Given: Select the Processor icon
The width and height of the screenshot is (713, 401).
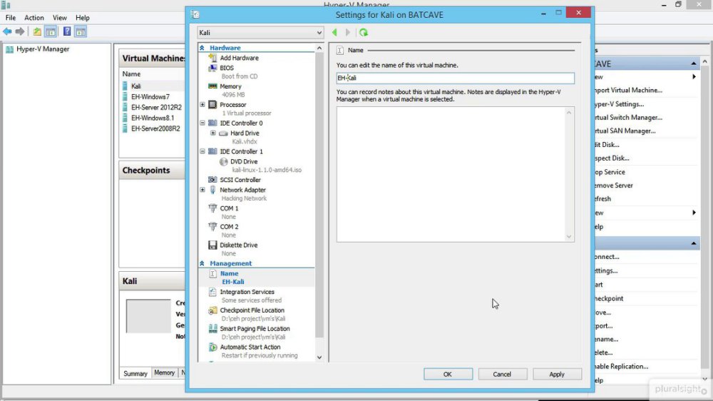Looking at the screenshot, I should click(212, 105).
